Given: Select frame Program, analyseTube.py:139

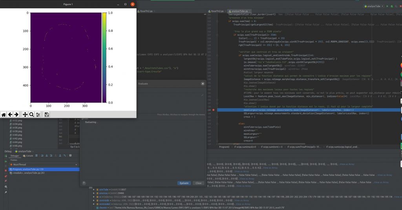Looking at the screenshot, I should [x=44, y=169].
